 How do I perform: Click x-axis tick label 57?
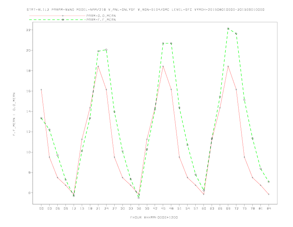[196, 208]
